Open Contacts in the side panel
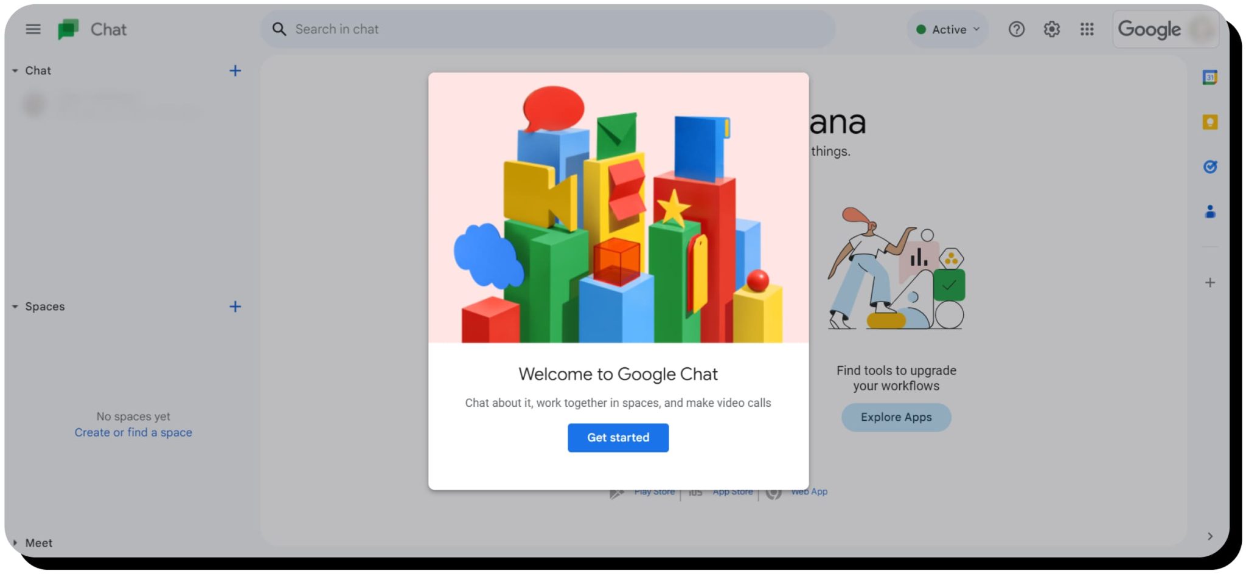This screenshot has height=574, width=1246. tap(1210, 211)
